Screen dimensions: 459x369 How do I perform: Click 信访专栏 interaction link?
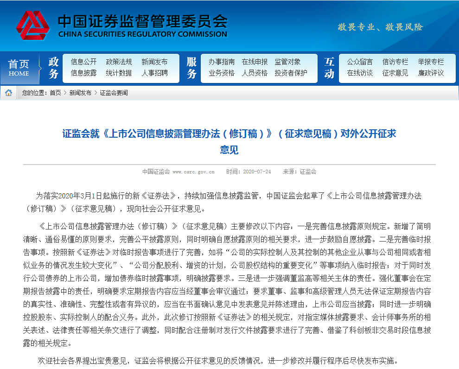tap(395, 62)
